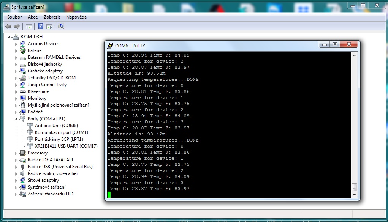388x222 pixels.
Task: Click the 'Altitude is: 93.42m' terminal line
Action: 136,134
